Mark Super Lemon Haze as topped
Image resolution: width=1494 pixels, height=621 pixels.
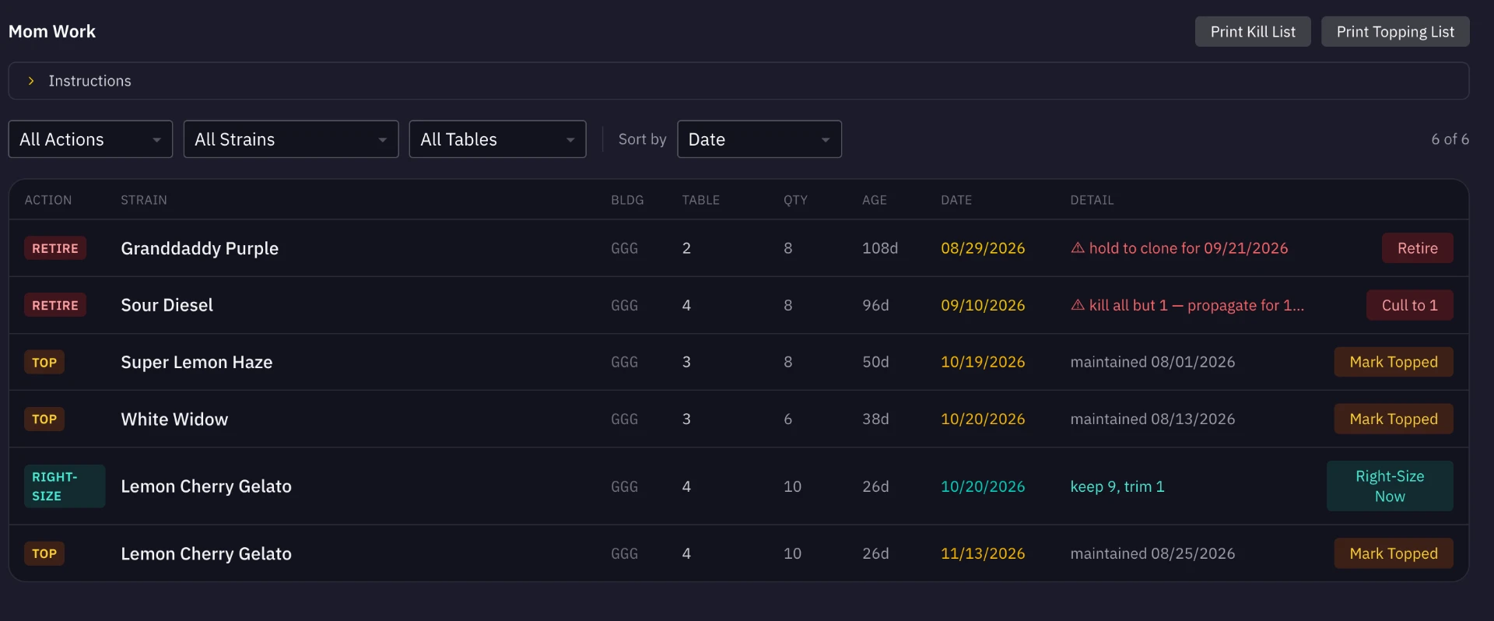tap(1394, 362)
